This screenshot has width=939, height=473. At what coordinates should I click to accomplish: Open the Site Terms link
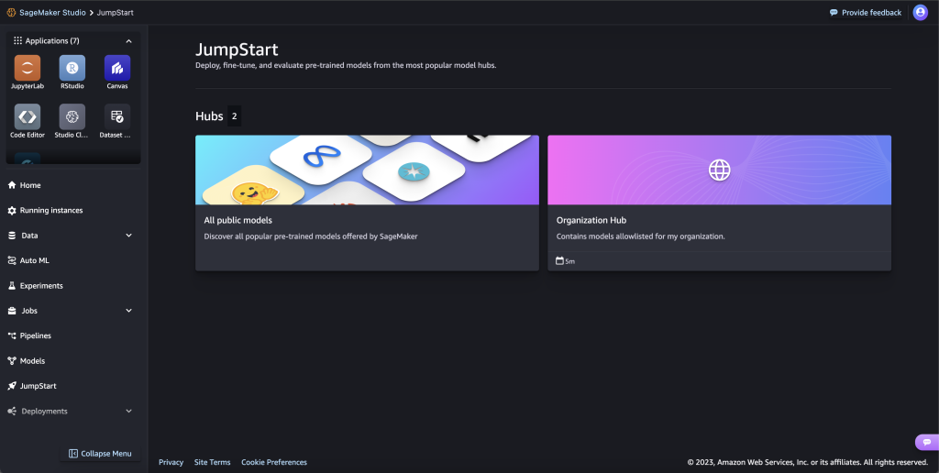click(x=212, y=462)
